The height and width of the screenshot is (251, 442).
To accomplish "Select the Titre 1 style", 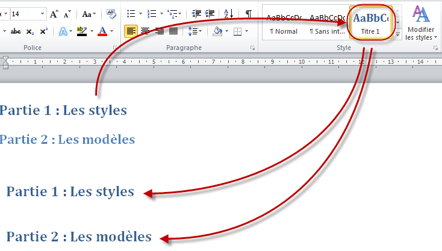I will [370, 23].
